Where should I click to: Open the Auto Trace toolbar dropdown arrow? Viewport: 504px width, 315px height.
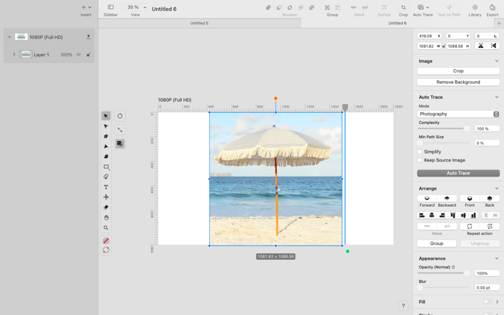click(x=427, y=7)
